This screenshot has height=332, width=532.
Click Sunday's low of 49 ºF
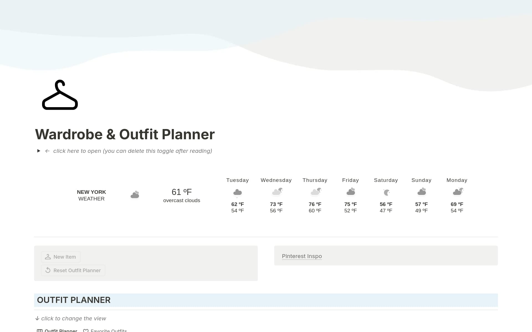pos(421,211)
